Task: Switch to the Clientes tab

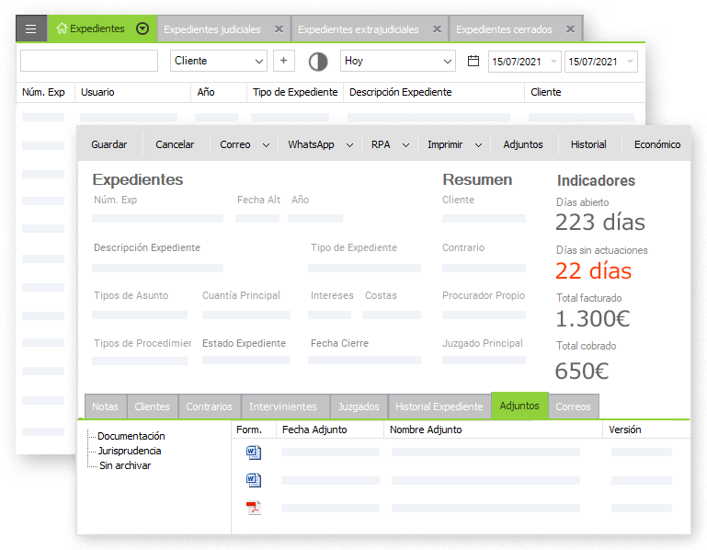Action: click(153, 407)
